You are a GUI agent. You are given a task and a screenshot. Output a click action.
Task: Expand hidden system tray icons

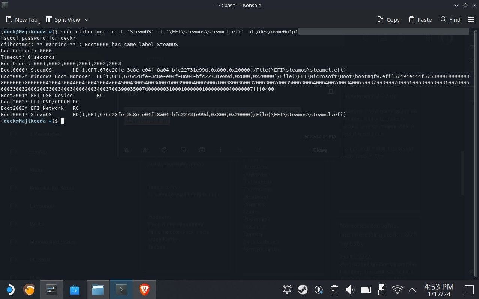tap(412, 289)
